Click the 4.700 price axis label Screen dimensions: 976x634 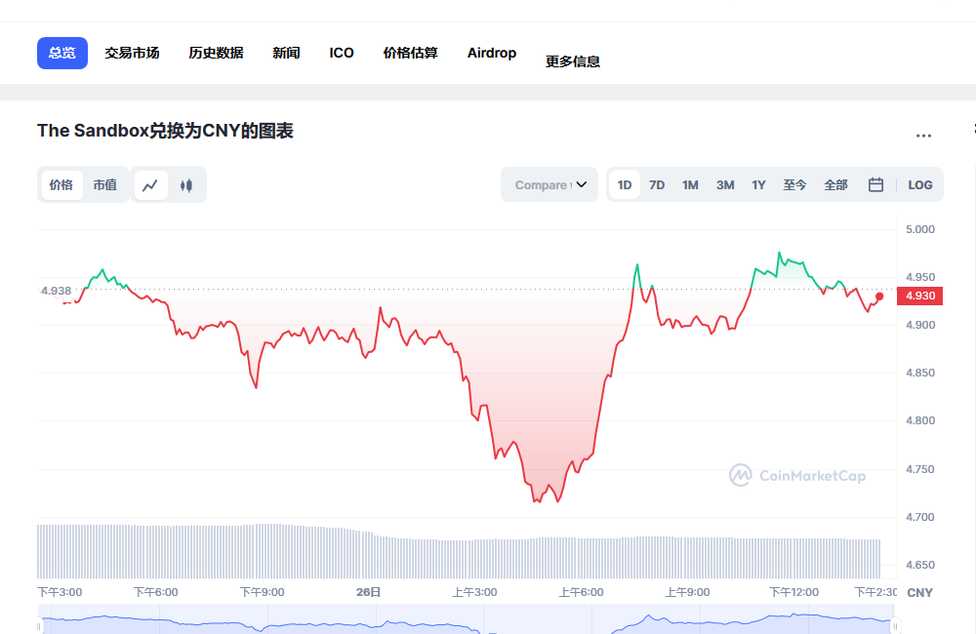(920, 517)
